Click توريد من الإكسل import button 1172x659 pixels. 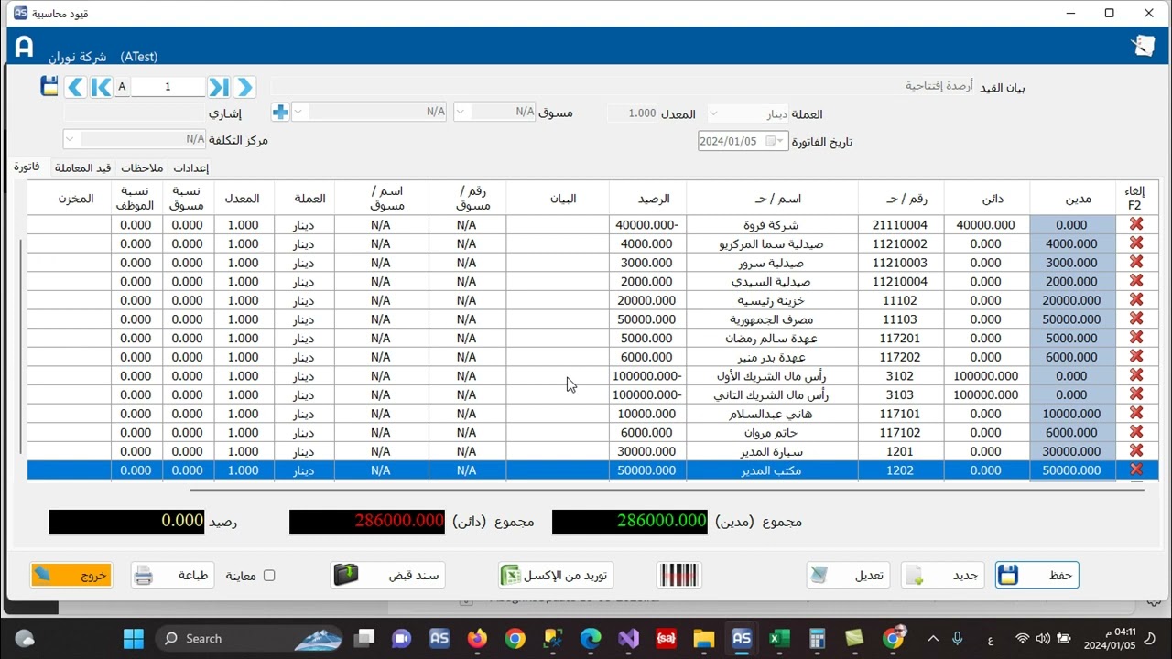(x=556, y=575)
